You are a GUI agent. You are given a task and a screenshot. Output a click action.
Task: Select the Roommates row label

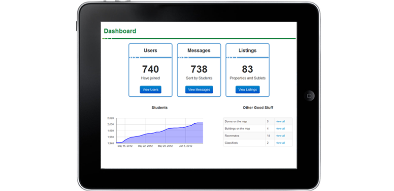coord(232,136)
